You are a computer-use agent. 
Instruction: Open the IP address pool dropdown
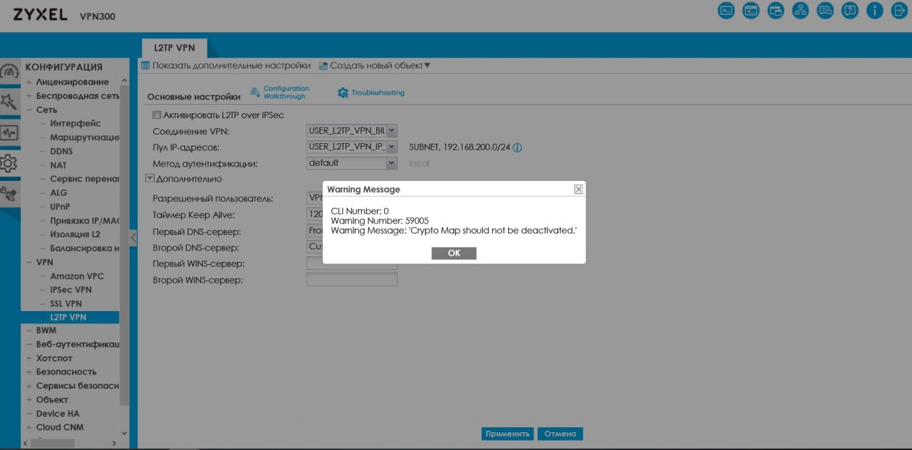click(391, 147)
